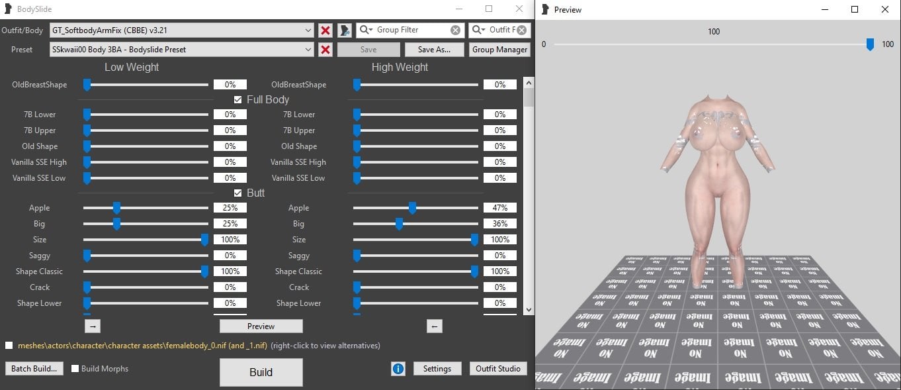Copy low weight values to high (right arrow)
This screenshot has width=901, height=390.
93,326
